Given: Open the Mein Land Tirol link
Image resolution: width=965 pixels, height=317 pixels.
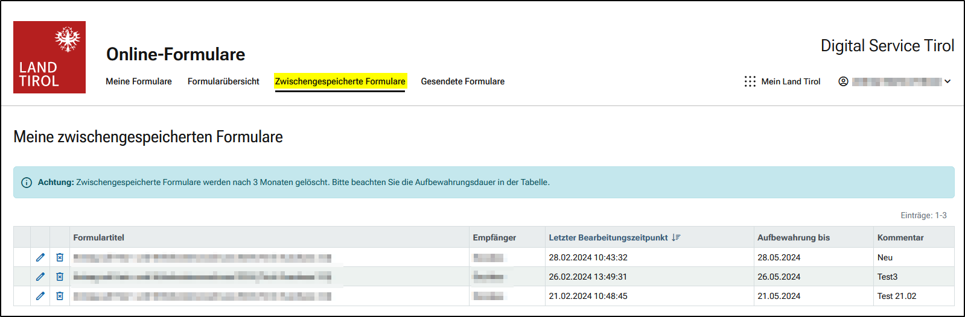Looking at the screenshot, I should point(791,81).
